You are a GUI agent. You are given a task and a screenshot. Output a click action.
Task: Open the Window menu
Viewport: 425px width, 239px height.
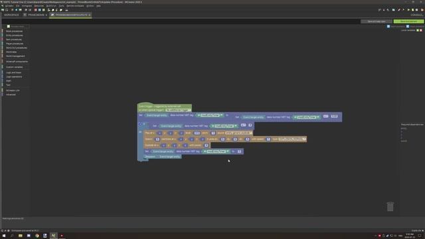[90, 6]
